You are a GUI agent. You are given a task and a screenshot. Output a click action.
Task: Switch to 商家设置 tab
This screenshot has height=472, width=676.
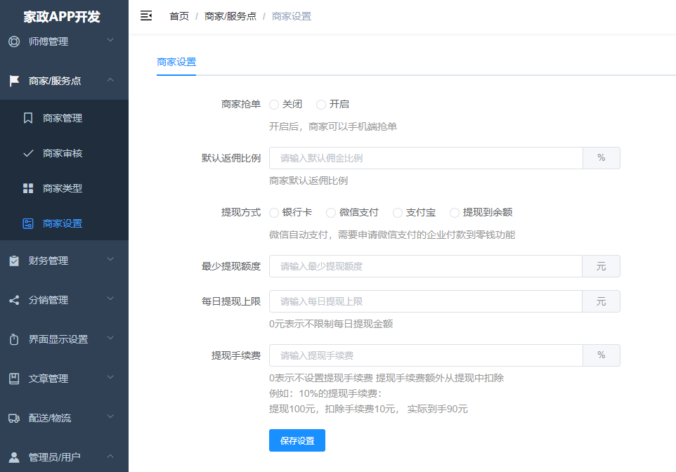click(176, 62)
